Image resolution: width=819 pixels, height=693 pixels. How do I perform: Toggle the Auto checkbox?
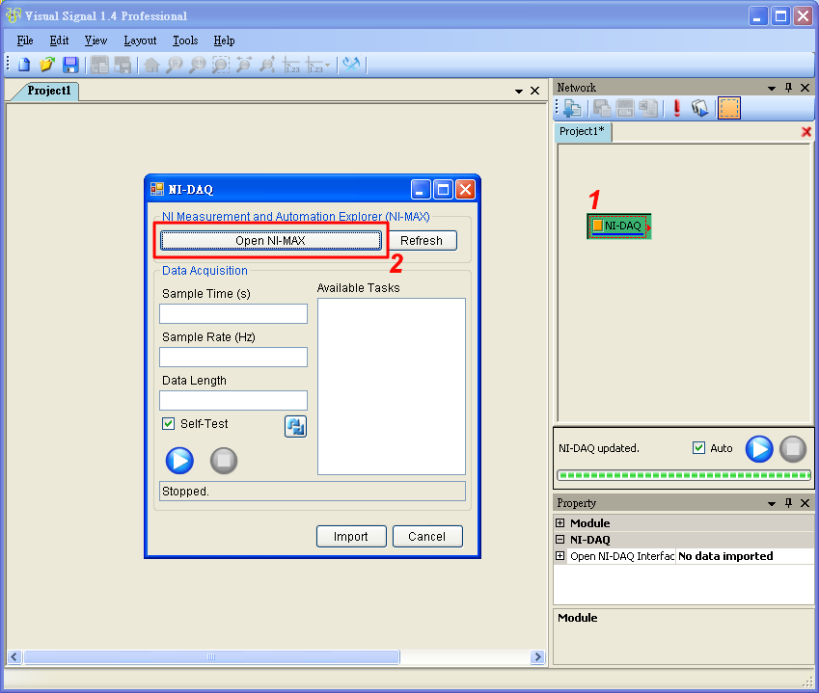point(698,448)
